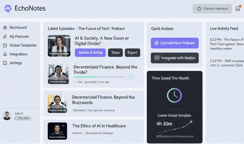Click the spinning refresh icon beside progress bar
The width and height of the screenshot is (244, 144).
pos(131,77)
